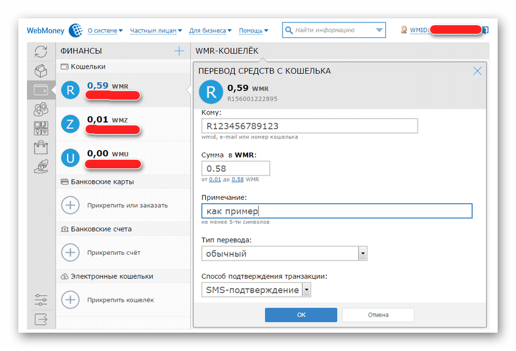Open the Для бизнеса menu
This screenshot has width=516, height=351.
pyautogui.click(x=210, y=30)
